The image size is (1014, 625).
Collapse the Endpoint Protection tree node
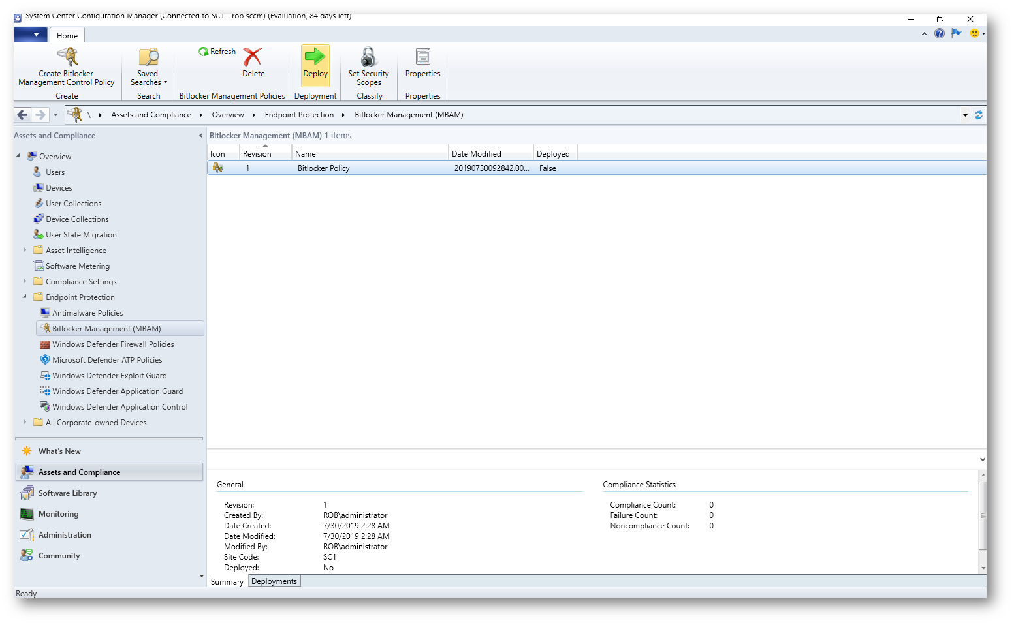click(x=25, y=297)
